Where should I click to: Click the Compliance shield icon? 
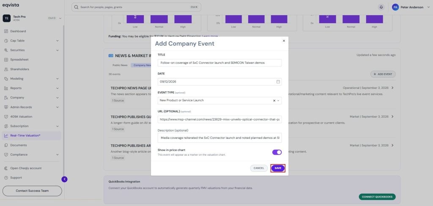(x=6, y=155)
